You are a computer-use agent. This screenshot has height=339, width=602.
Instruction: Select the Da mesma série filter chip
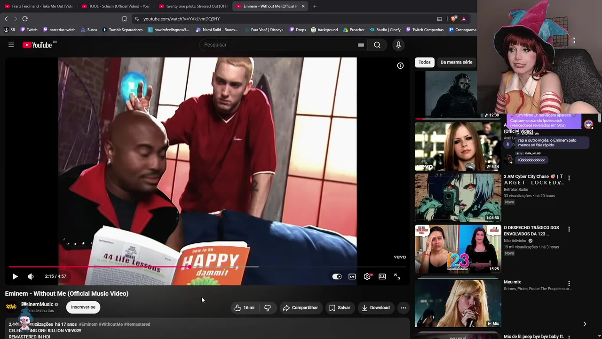456,62
